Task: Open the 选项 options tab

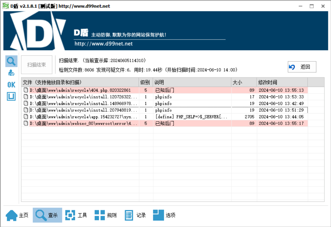Action: (x=164, y=215)
